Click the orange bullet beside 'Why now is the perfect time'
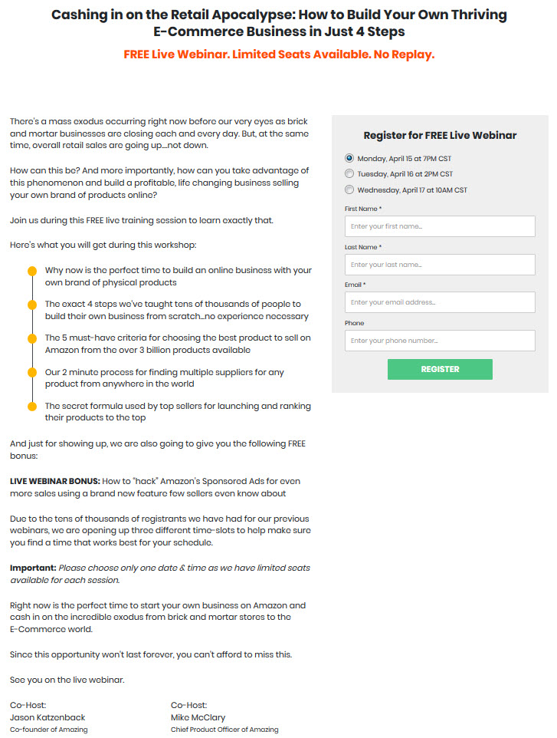This screenshot has width=557, height=738. pyautogui.click(x=32, y=271)
